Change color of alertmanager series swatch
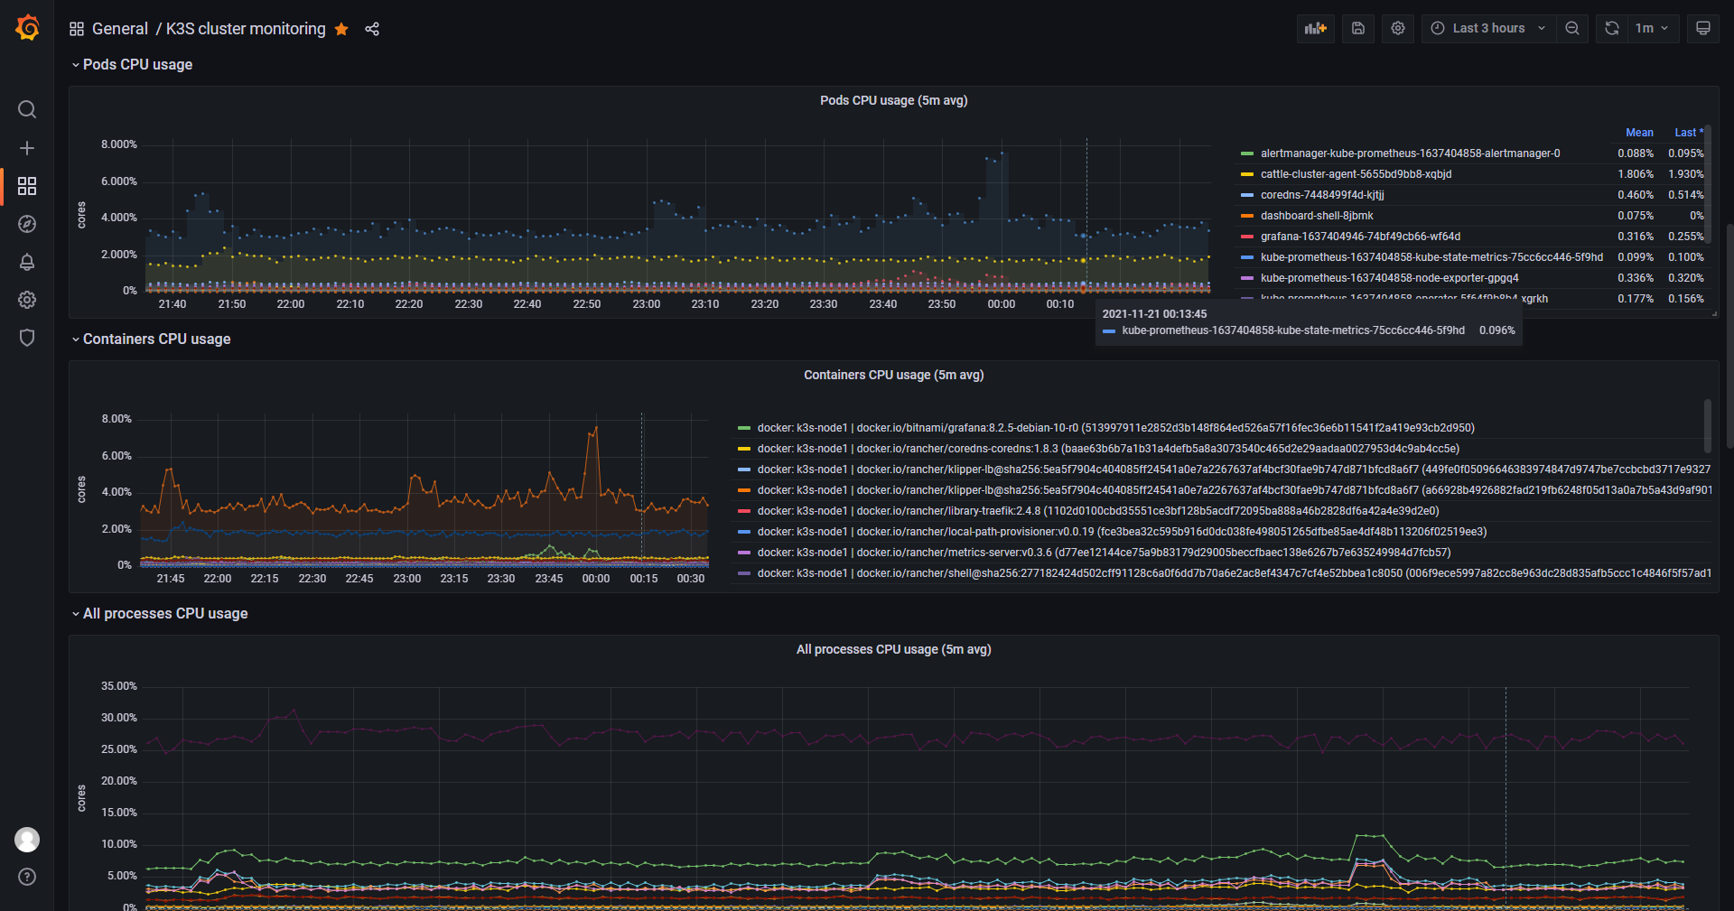1734x911 pixels. (x=1247, y=153)
